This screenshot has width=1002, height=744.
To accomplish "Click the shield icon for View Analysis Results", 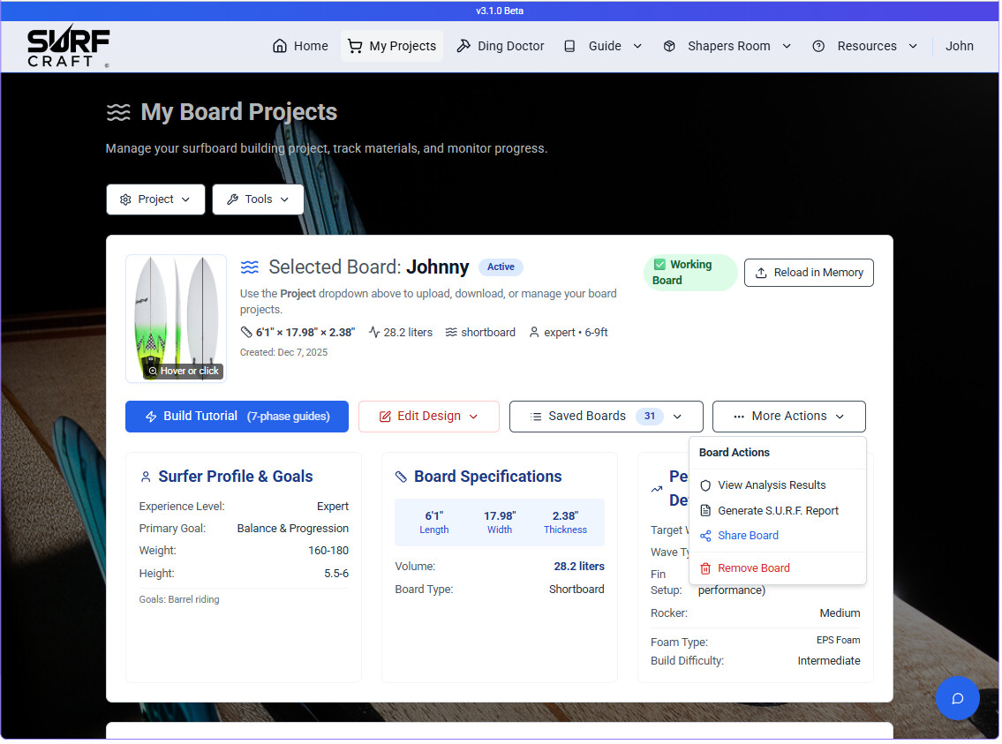I will click(x=705, y=485).
